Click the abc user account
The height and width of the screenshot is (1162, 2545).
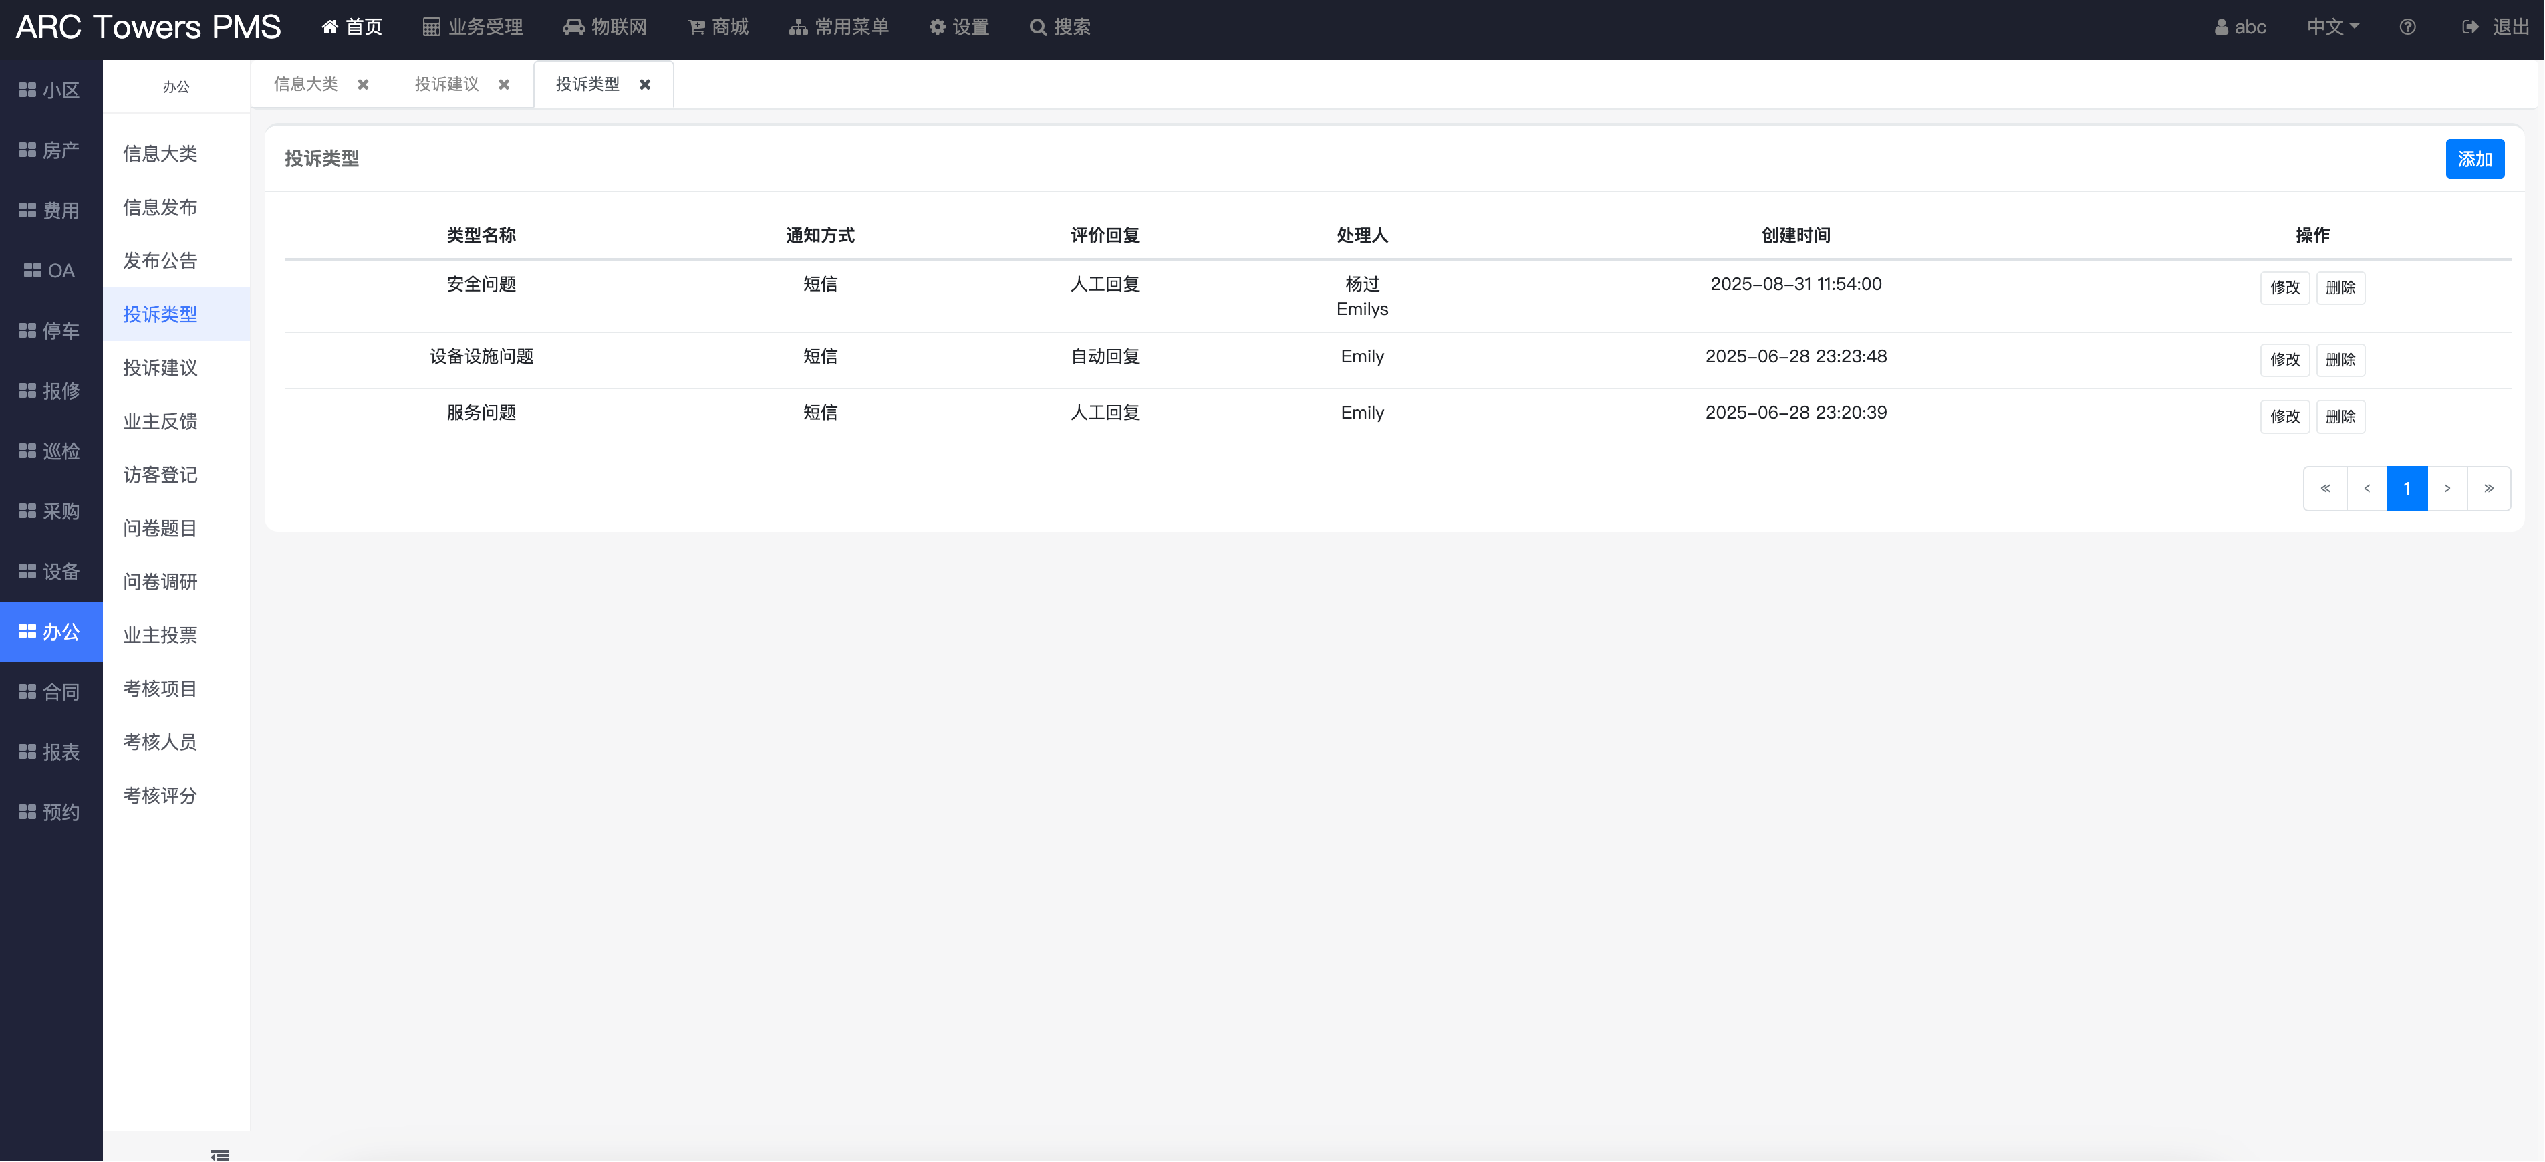pos(2240,27)
